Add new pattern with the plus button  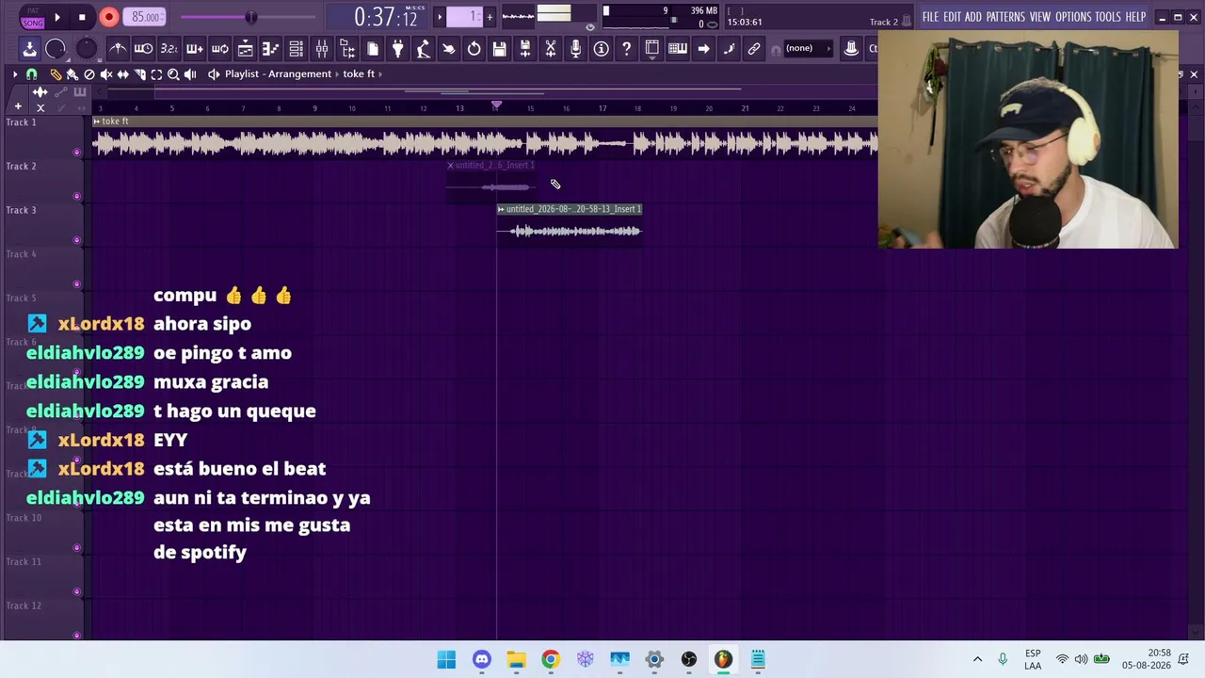click(x=489, y=17)
